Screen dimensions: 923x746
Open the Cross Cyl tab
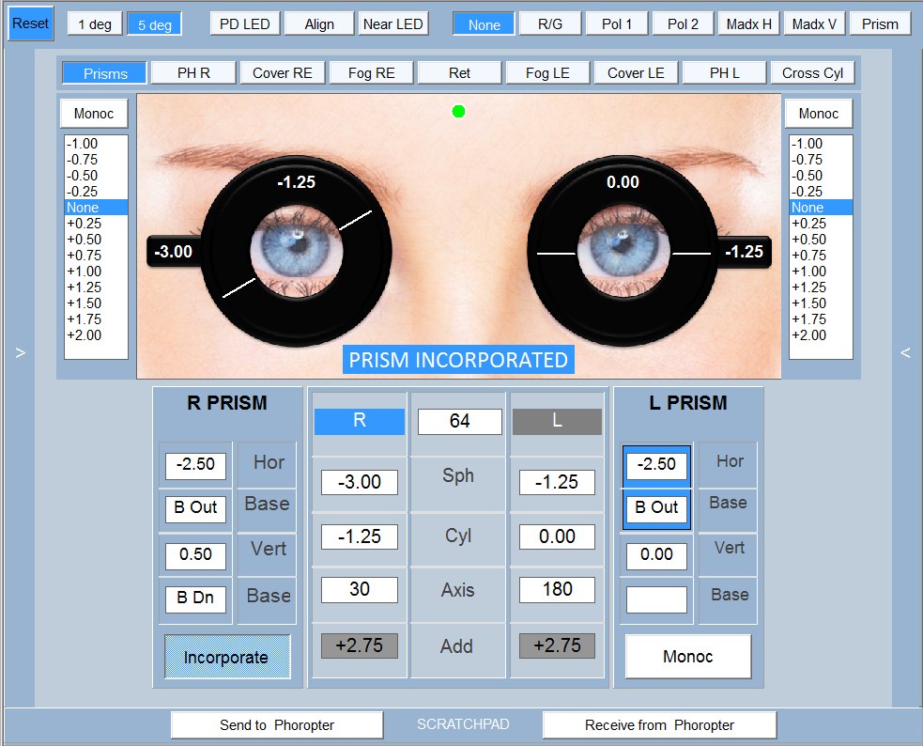click(x=812, y=73)
